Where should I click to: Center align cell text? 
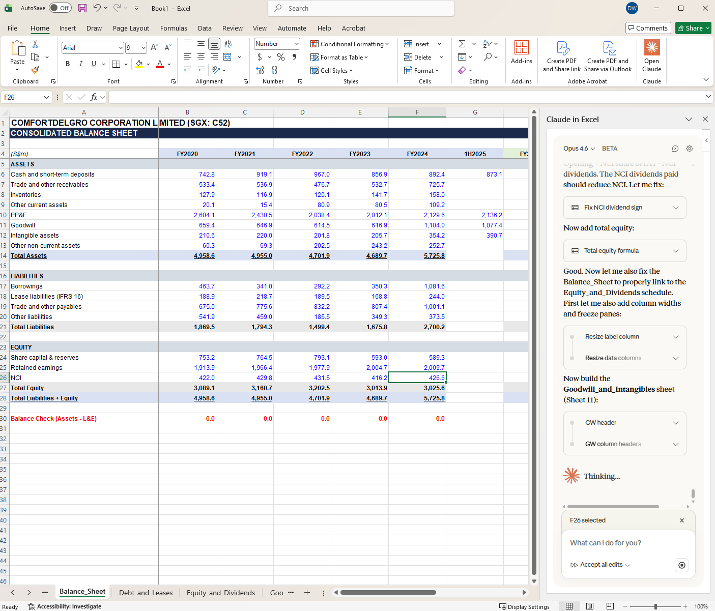201,57
